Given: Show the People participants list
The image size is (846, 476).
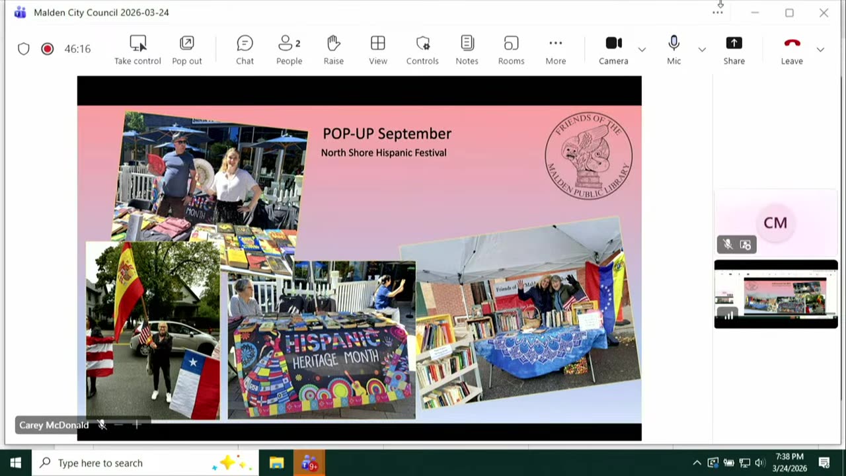Looking at the screenshot, I should pos(289,50).
